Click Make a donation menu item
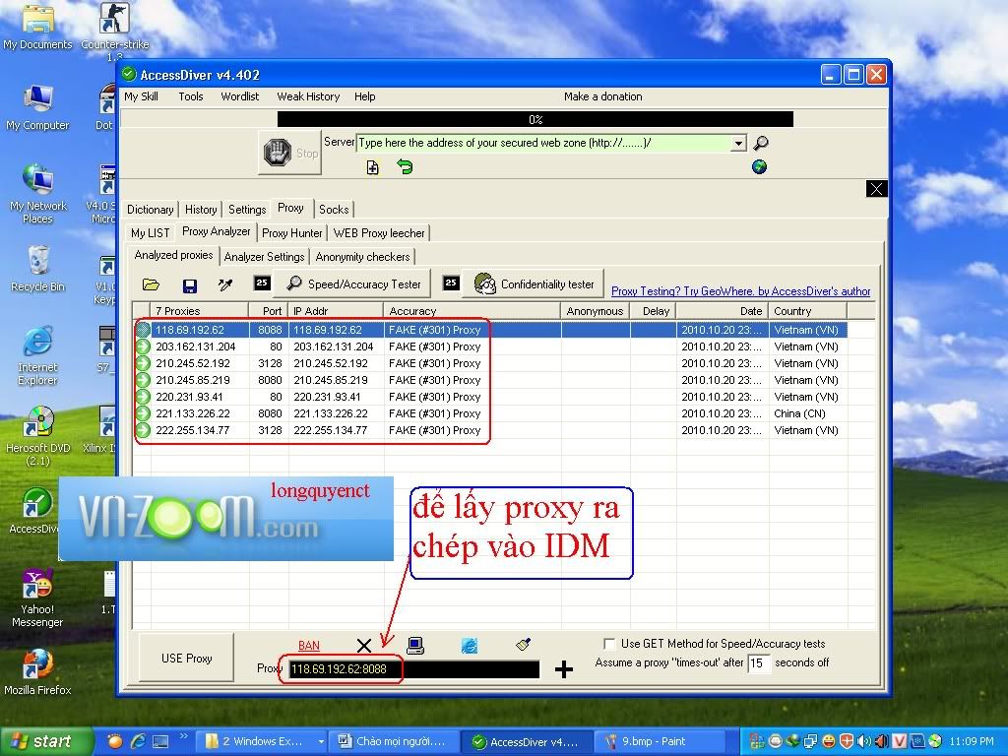The height and width of the screenshot is (756, 1008). (603, 96)
